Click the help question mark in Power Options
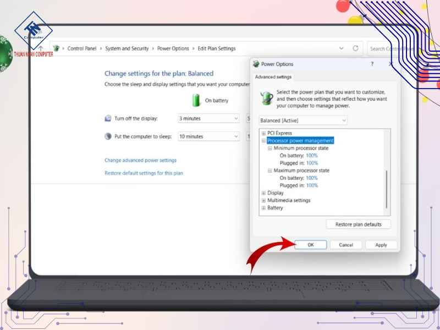The width and height of the screenshot is (440, 330). pyautogui.click(x=372, y=64)
